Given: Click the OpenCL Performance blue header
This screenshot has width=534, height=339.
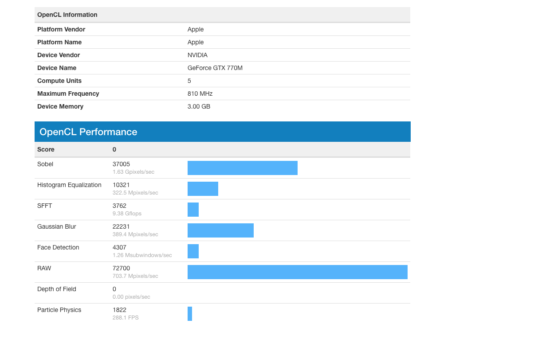Looking at the screenshot, I should [223, 132].
